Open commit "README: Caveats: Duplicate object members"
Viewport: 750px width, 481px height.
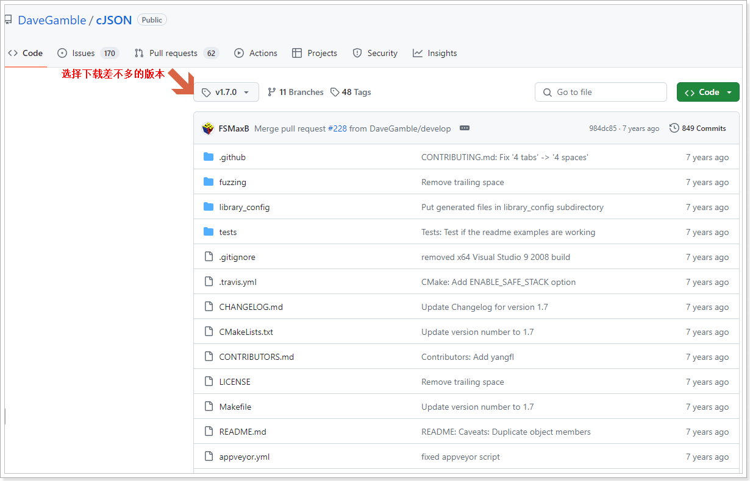pos(506,432)
